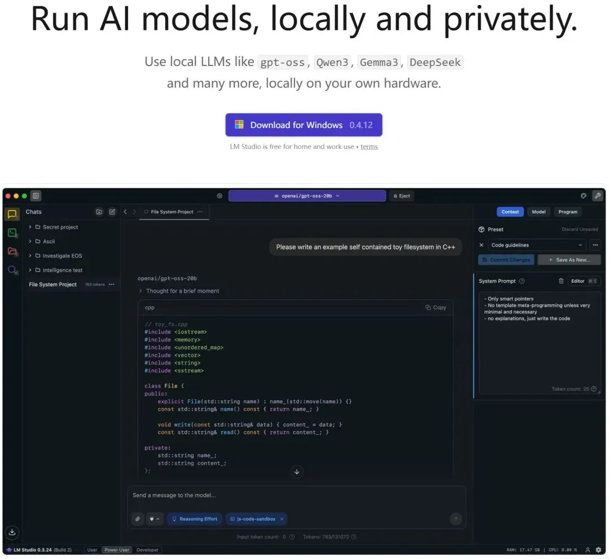Open the system prompt Editor button

[x=584, y=281]
